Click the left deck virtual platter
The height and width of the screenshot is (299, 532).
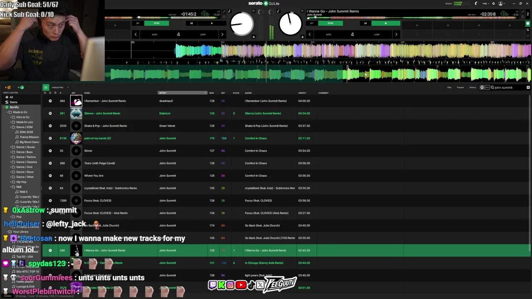point(242,24)
